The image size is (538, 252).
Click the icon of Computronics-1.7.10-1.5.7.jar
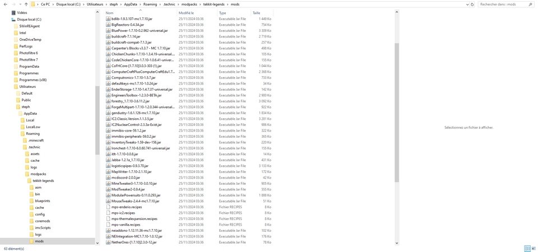[x=108, y=77]
